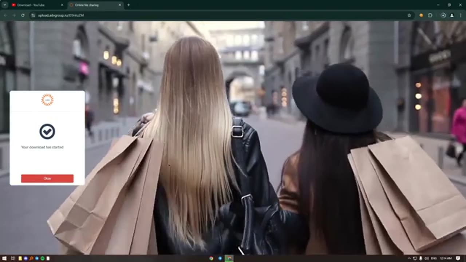
Task: Open the volume control in tray
Action: click(x=427, y=258)
